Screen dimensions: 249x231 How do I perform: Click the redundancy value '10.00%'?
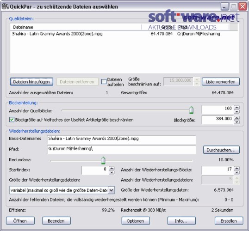[226, 160]
